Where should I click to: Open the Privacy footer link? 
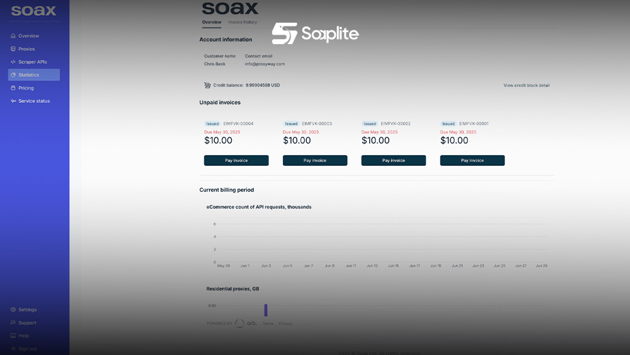click(285, 323)
